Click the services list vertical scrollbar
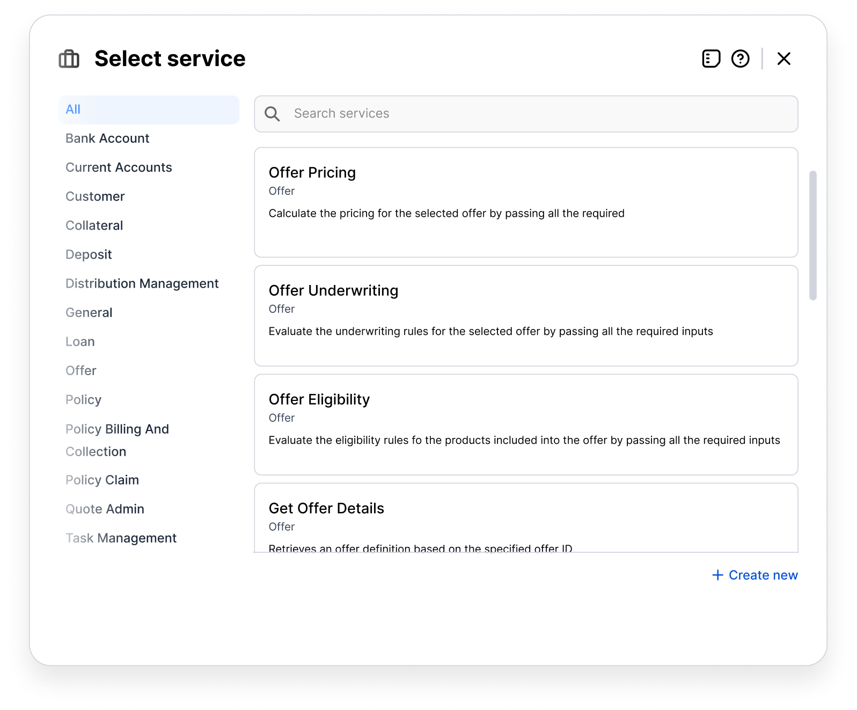 pos(812,235)
